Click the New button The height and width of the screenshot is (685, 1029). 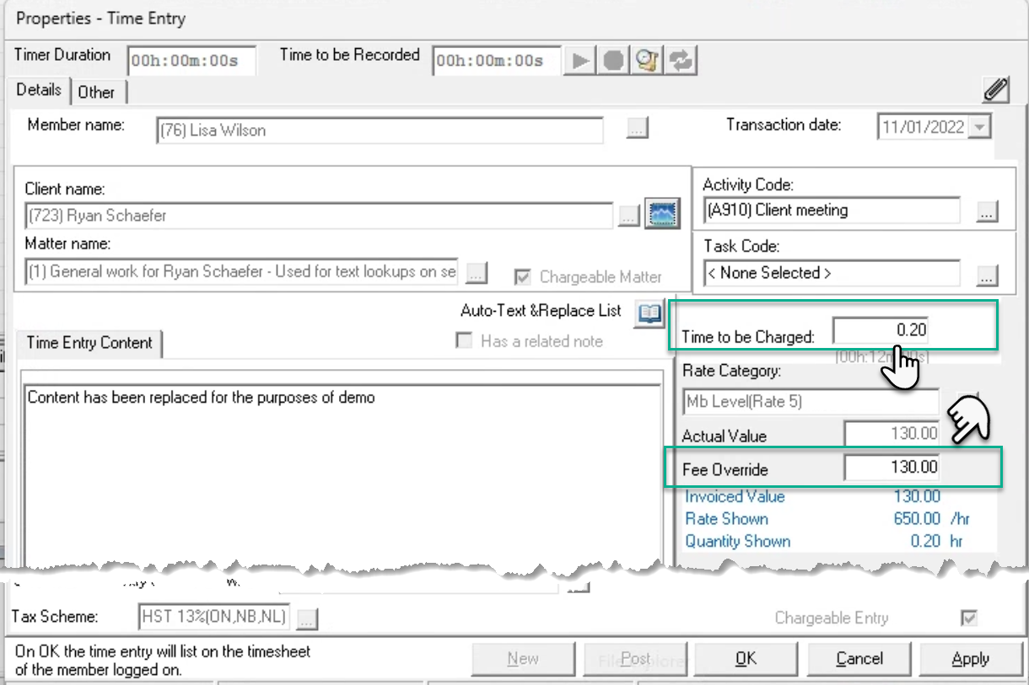(523, 659)
